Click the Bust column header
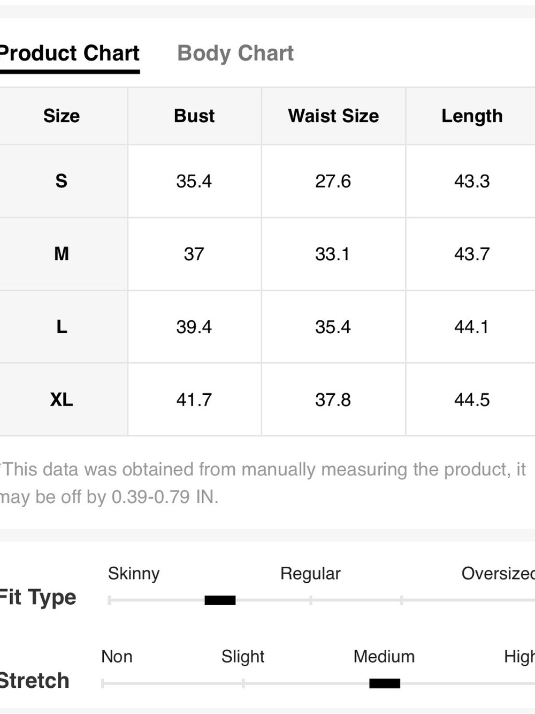 click(194, 116)
